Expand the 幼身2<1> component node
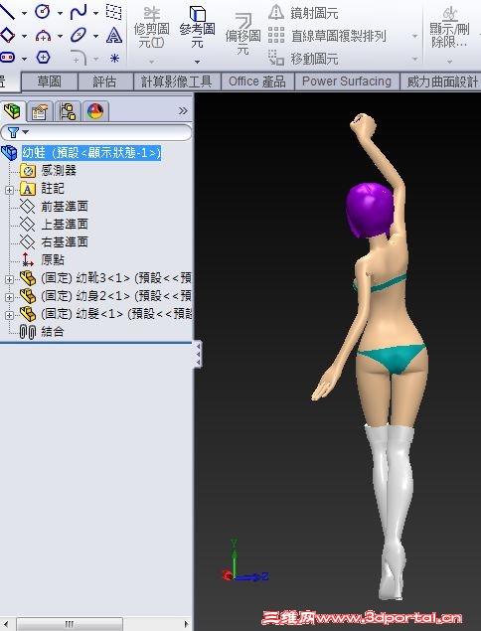Viewport: 481px width, 631px height. click(9, 297)
